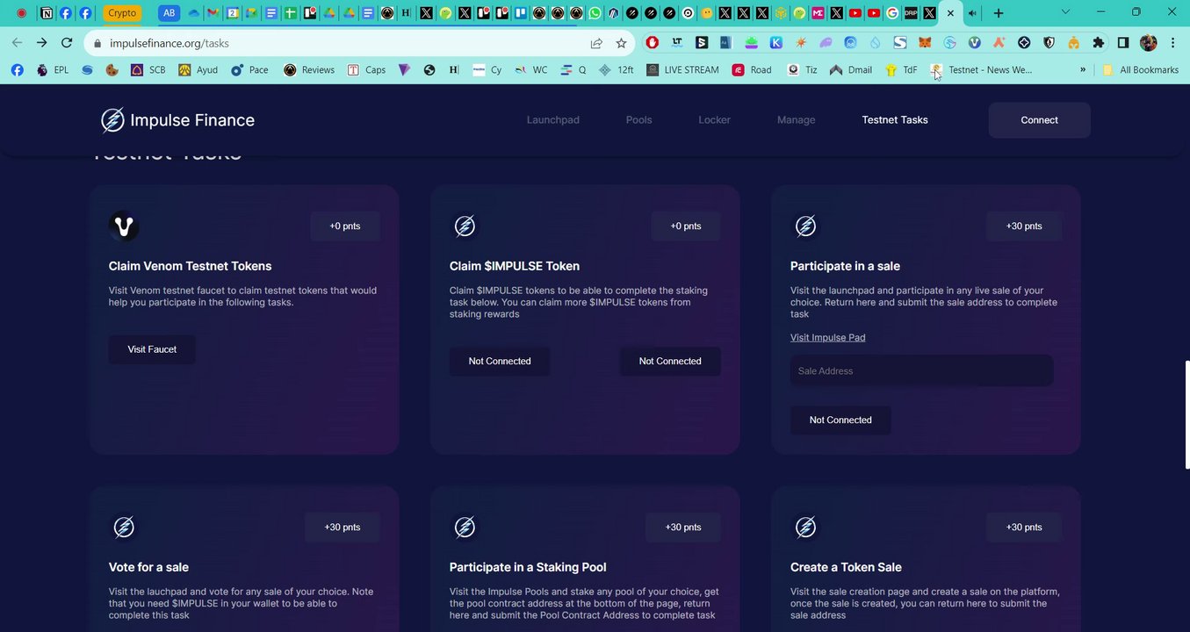Screen dimensions: 1190x632
Task: Open the Extensions puzzle piece menu
Action: pos(1098,43)
